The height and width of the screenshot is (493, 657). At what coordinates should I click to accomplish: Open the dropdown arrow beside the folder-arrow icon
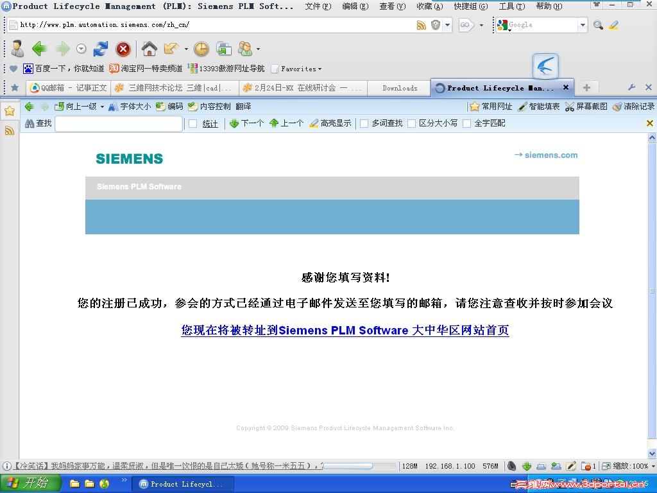click(186, 49)
